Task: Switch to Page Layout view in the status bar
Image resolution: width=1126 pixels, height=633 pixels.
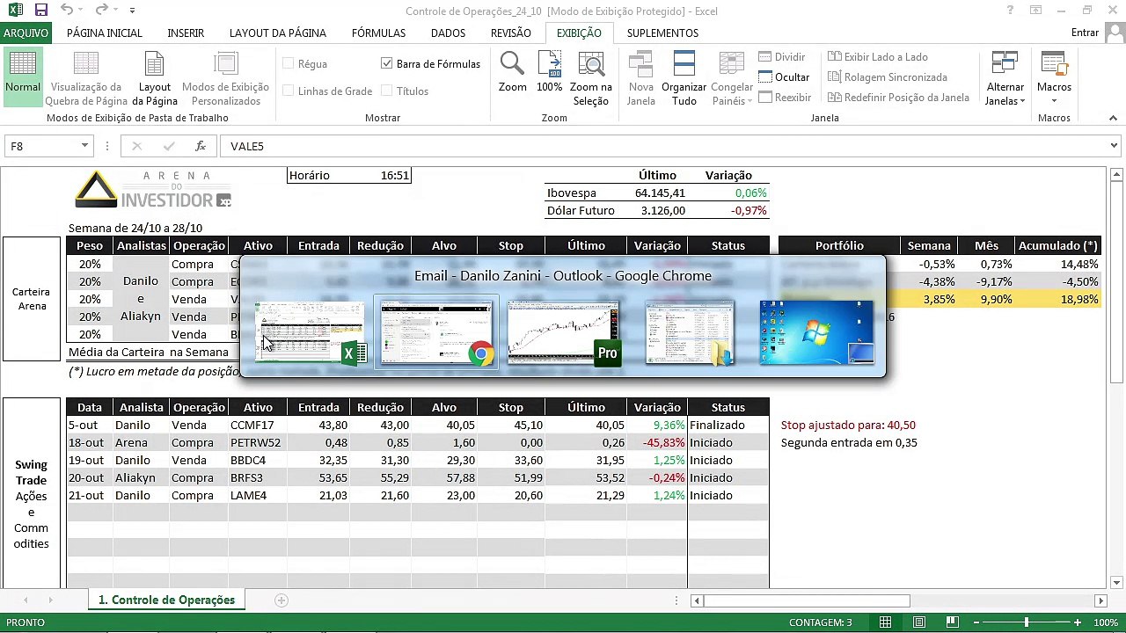Action: [x=918, y=622]
